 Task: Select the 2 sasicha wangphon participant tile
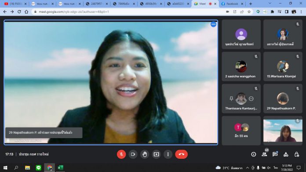[x=241, y=66]
